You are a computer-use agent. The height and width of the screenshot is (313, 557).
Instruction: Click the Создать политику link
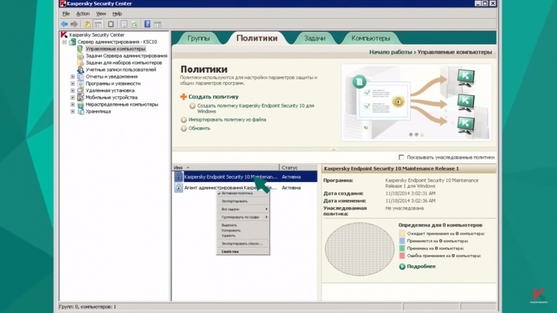(213, 97)
